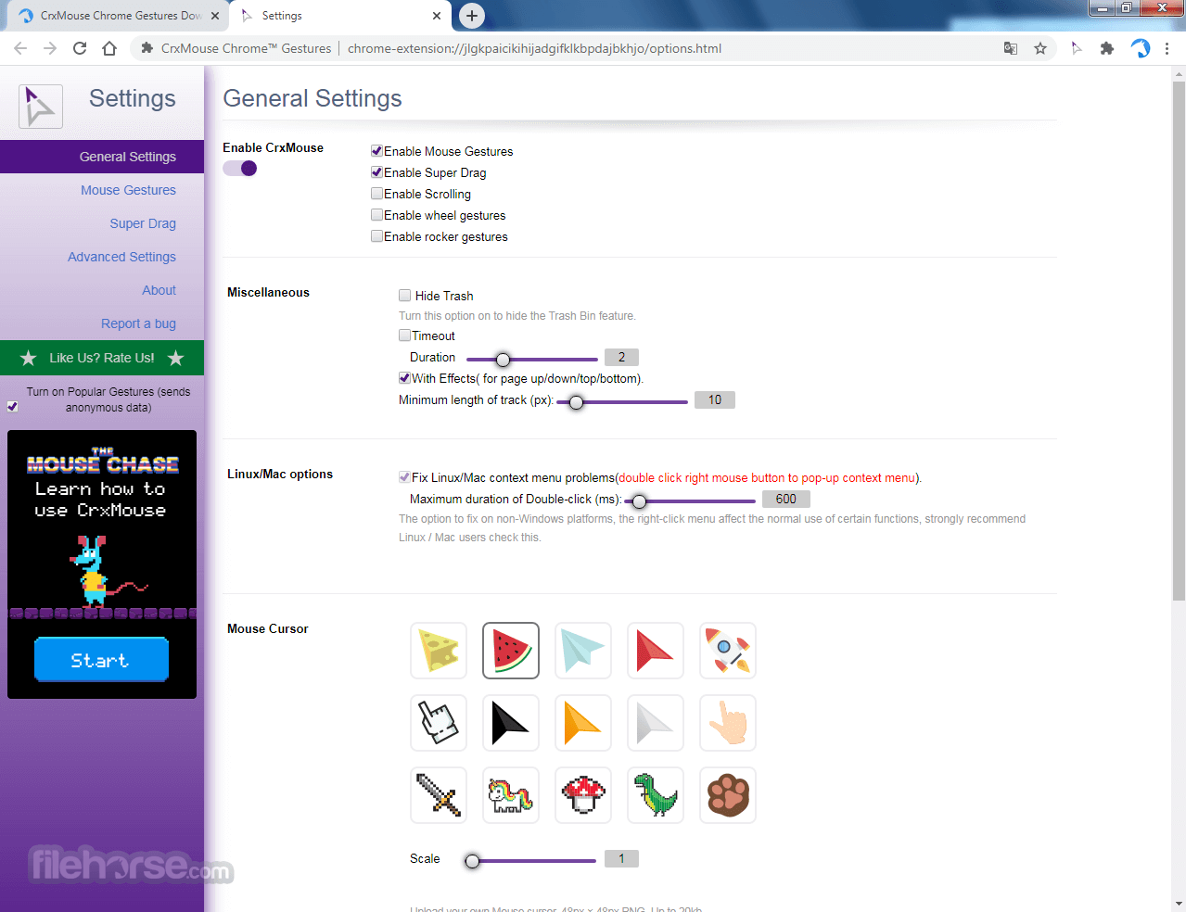The width and height of the screenshot is (1186, 912).
Task: Open Advanced Settings page
Action: (121, 257)
